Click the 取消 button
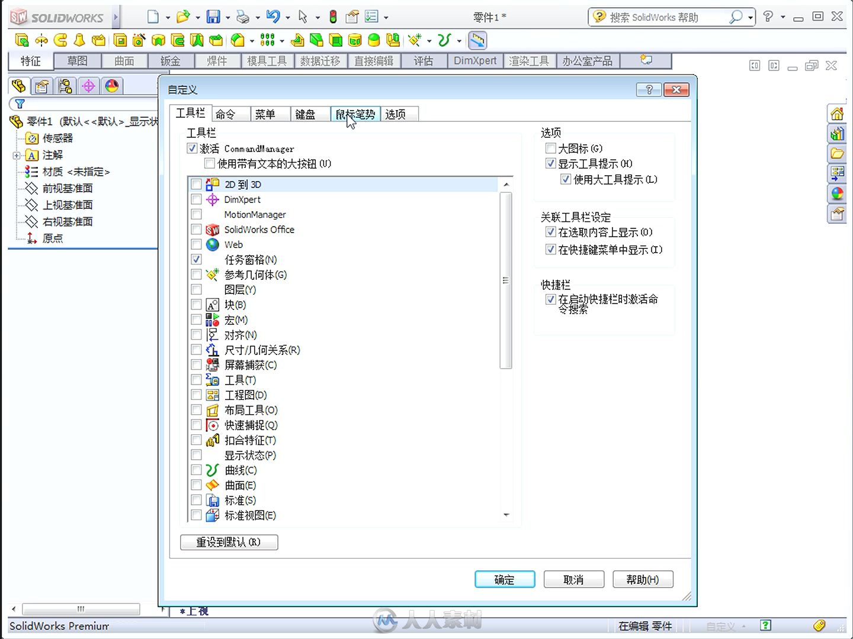Screen dimensions: 853x639 pos(573,579)
